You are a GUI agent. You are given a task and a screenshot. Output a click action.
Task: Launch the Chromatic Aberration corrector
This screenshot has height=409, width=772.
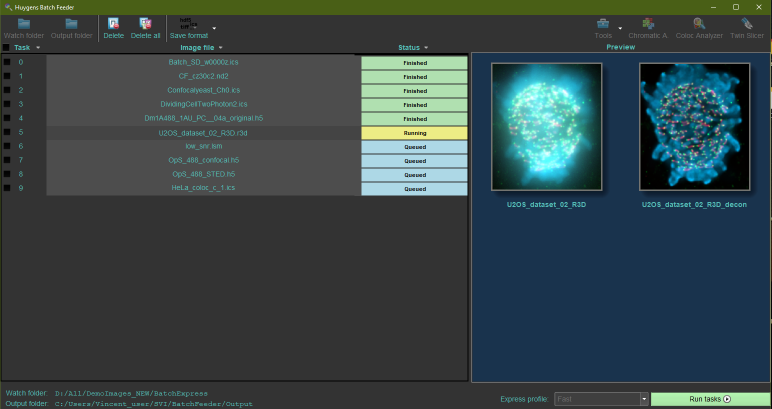coord(648,28)
